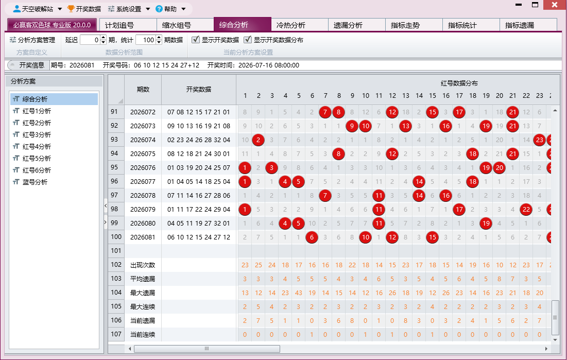Image resolution: width=567 pixels, height=360 pixels.
Task: Select 红号3分析 in scheme list
Action: [x=54, y=134]
